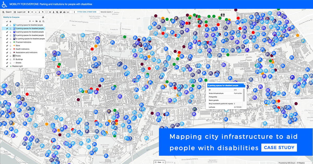Click the zoom in plus toolbar button

pos(28,12)
